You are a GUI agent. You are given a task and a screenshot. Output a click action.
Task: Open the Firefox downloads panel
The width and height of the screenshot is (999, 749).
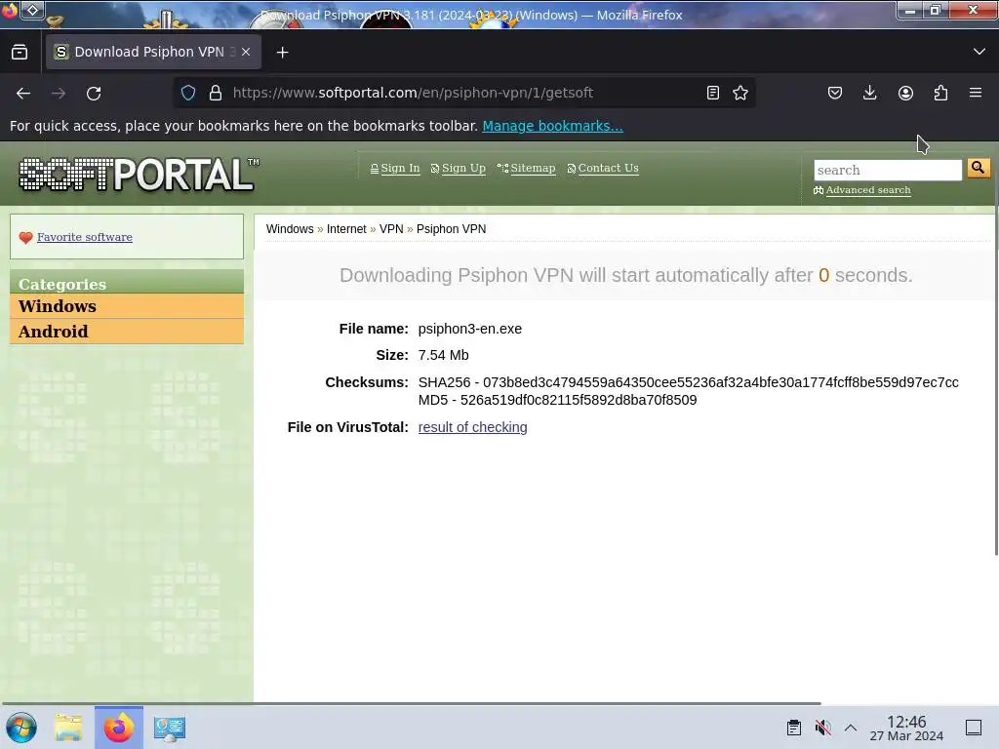869,93
